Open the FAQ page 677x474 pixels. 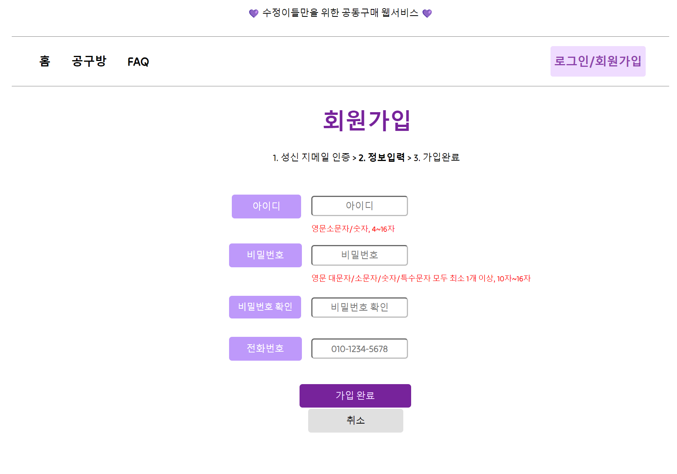coord(138,61)
